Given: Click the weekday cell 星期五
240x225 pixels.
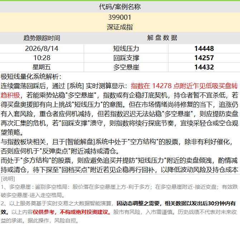Looking at the screenshot, I should (42, 67).
